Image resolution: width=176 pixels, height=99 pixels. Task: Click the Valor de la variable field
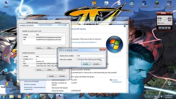(90, 59)
